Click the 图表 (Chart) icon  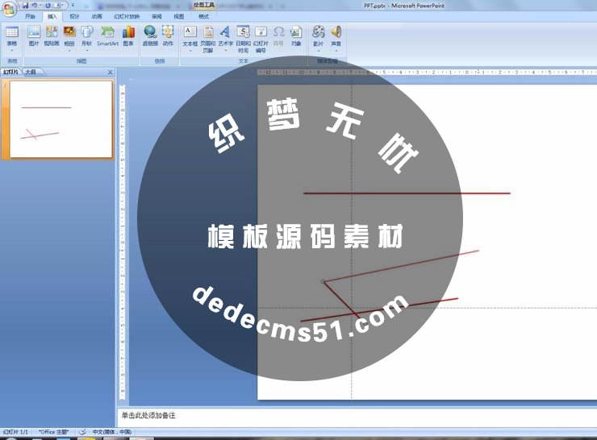pos(129,35)
